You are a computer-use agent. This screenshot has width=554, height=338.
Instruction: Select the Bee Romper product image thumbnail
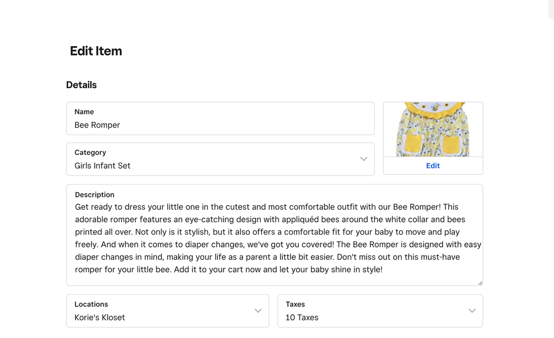tap(433, 129)
